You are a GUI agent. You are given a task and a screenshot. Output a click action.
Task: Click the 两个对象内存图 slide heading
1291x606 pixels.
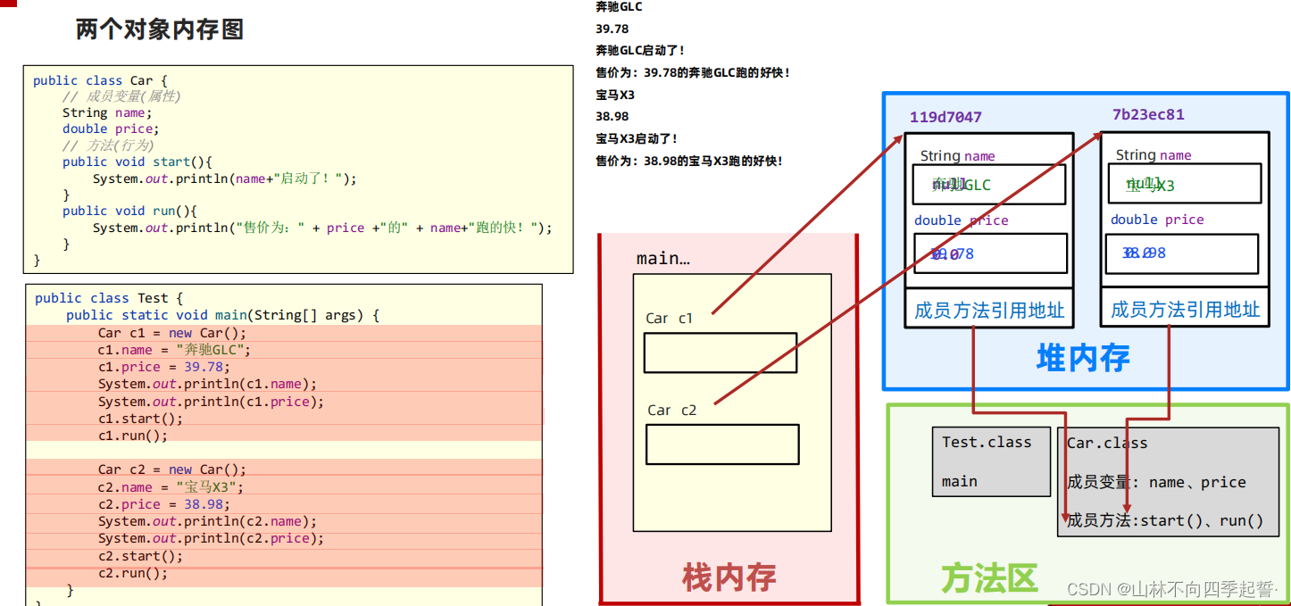point(160,29)
